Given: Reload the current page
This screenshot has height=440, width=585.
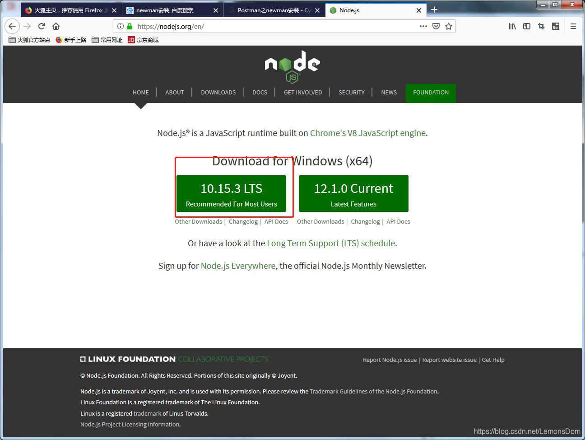Looking at the screenshot, I should [42, 26].
